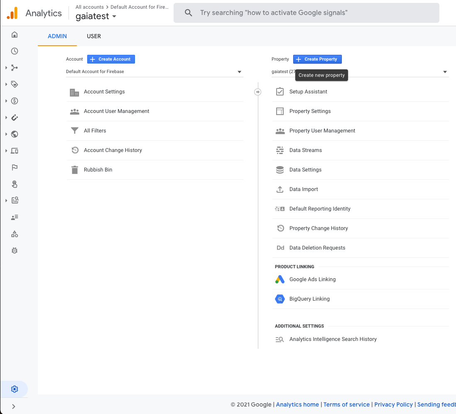Image resolution: width=456 pixels, height=414 pixels.
Task: Click the Default Account for Fire... breadcrumb
Action: 140,7
